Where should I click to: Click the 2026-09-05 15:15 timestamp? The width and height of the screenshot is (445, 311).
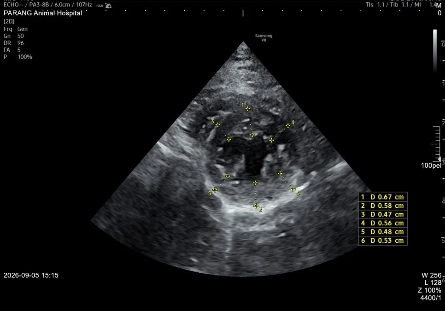(31, 275)
